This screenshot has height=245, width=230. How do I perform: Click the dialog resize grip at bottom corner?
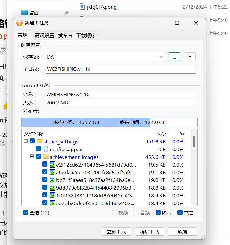[203, 237]
